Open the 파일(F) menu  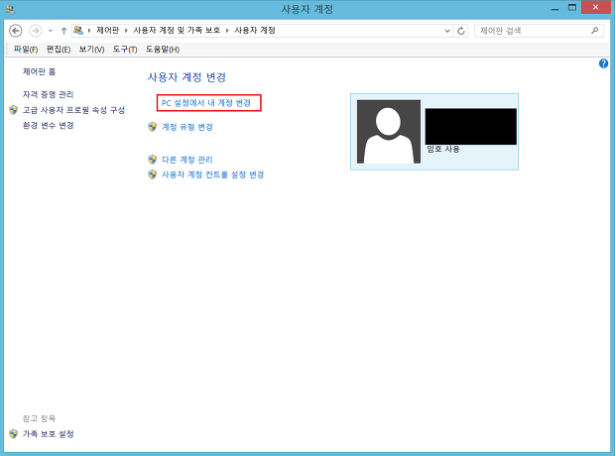pos(26,50)
